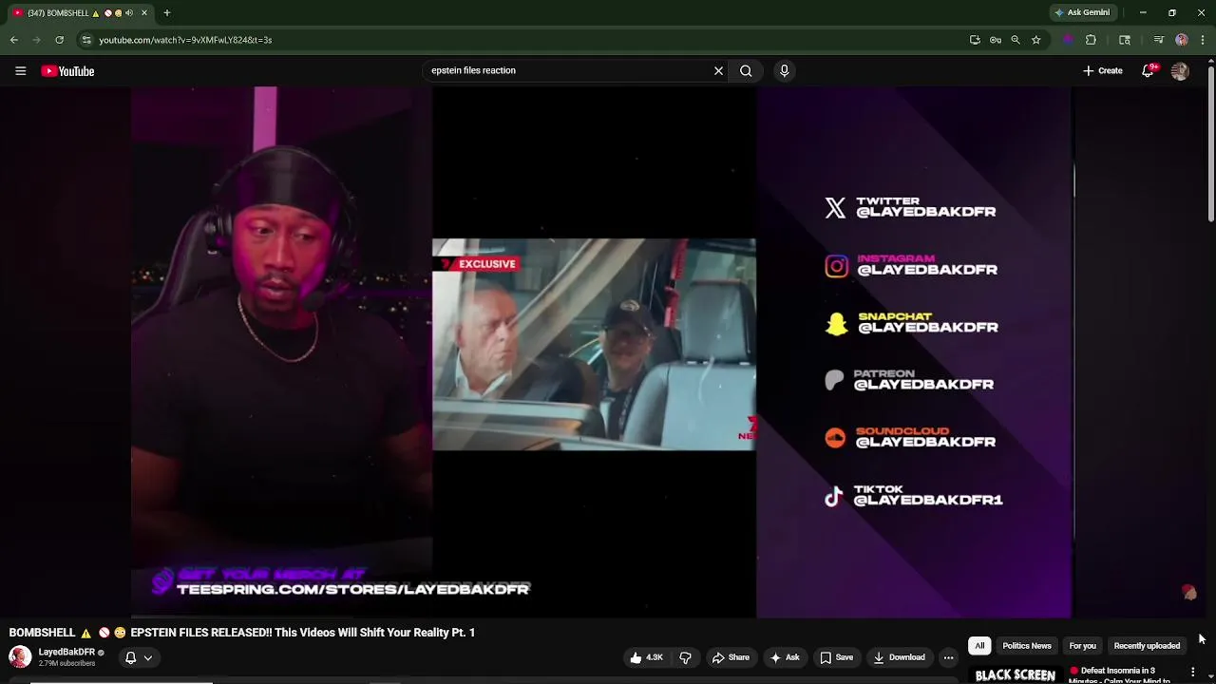Close the BOMBSHELL YouTube tab
The width and height of the screenshot is (1216, 684).
(x=144, y=13)
